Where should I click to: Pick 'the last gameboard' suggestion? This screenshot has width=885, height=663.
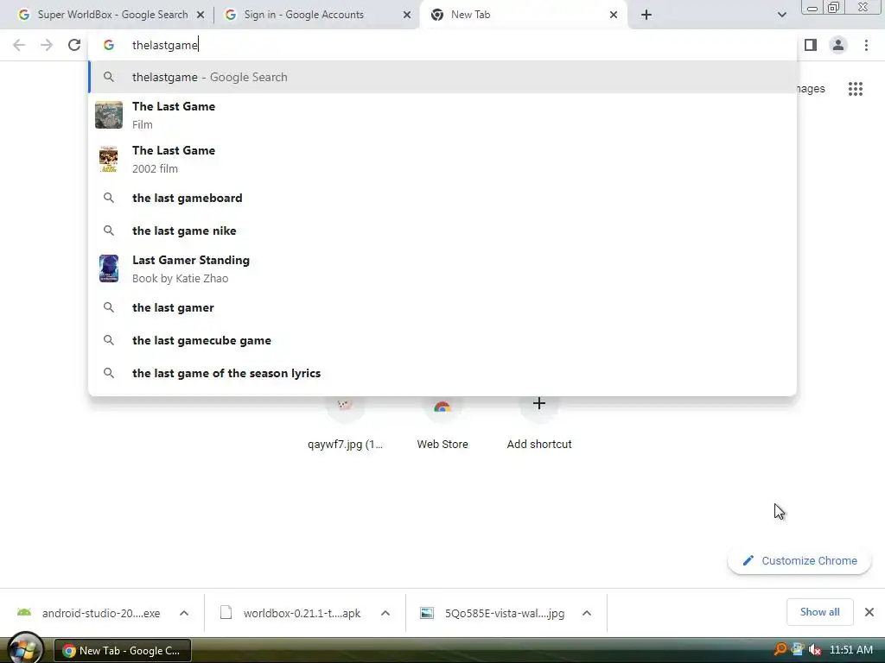point(442,198)
